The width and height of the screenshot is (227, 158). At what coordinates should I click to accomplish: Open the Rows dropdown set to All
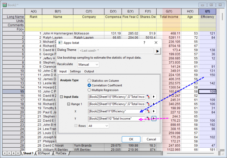[x=98, y=126]
